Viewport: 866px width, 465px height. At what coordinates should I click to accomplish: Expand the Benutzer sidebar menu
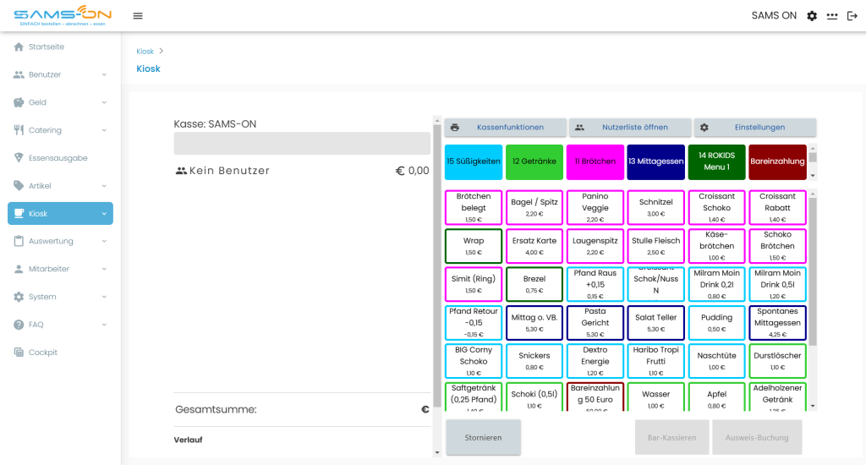pos(60,74)
